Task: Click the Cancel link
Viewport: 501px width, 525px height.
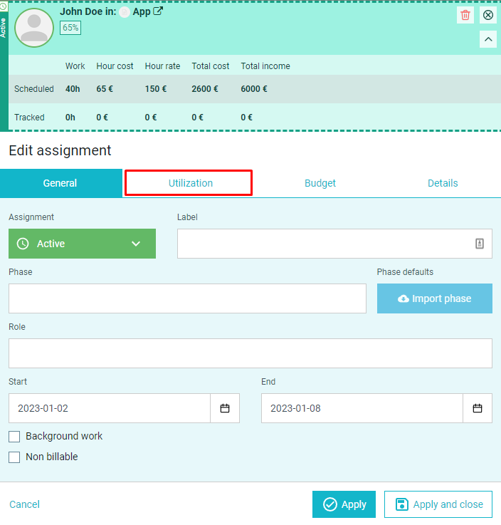Action: click(24, 504)
